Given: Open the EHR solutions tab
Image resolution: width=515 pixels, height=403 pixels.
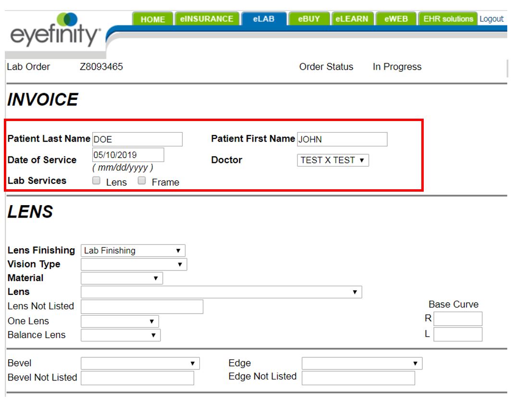Looking at the screenshot, I should coord(448,19).
